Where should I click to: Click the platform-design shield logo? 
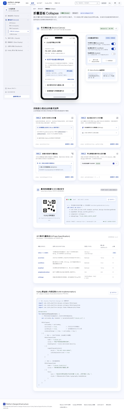(x=5, y=3)
